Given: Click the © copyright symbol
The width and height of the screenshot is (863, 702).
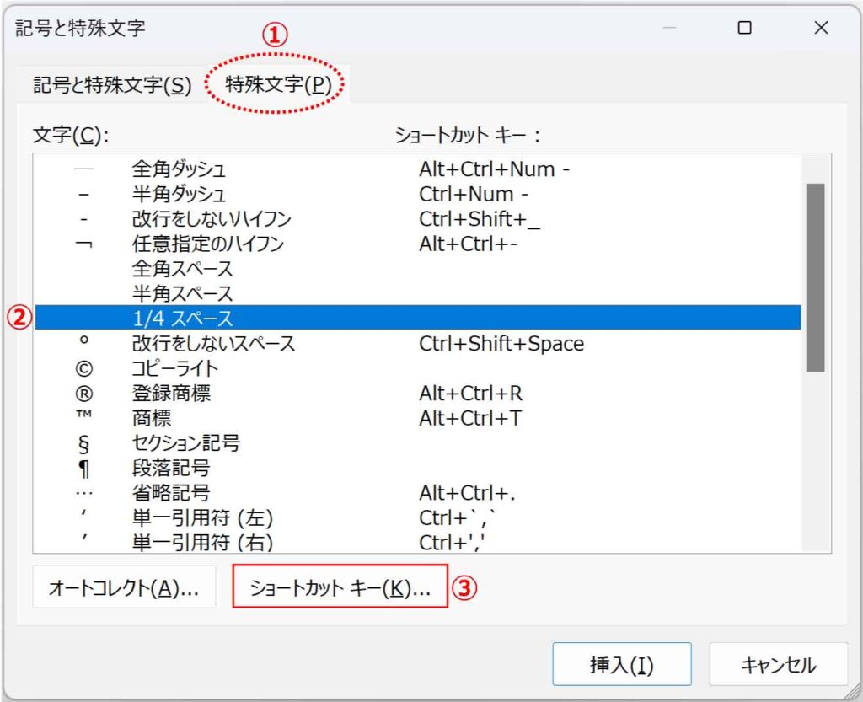Looking at the screenshot, I should tap(83, 368).
